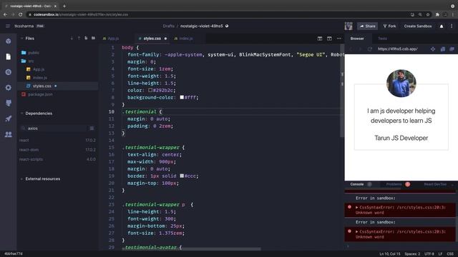Reload the Chrome browser page

[20, 14]
